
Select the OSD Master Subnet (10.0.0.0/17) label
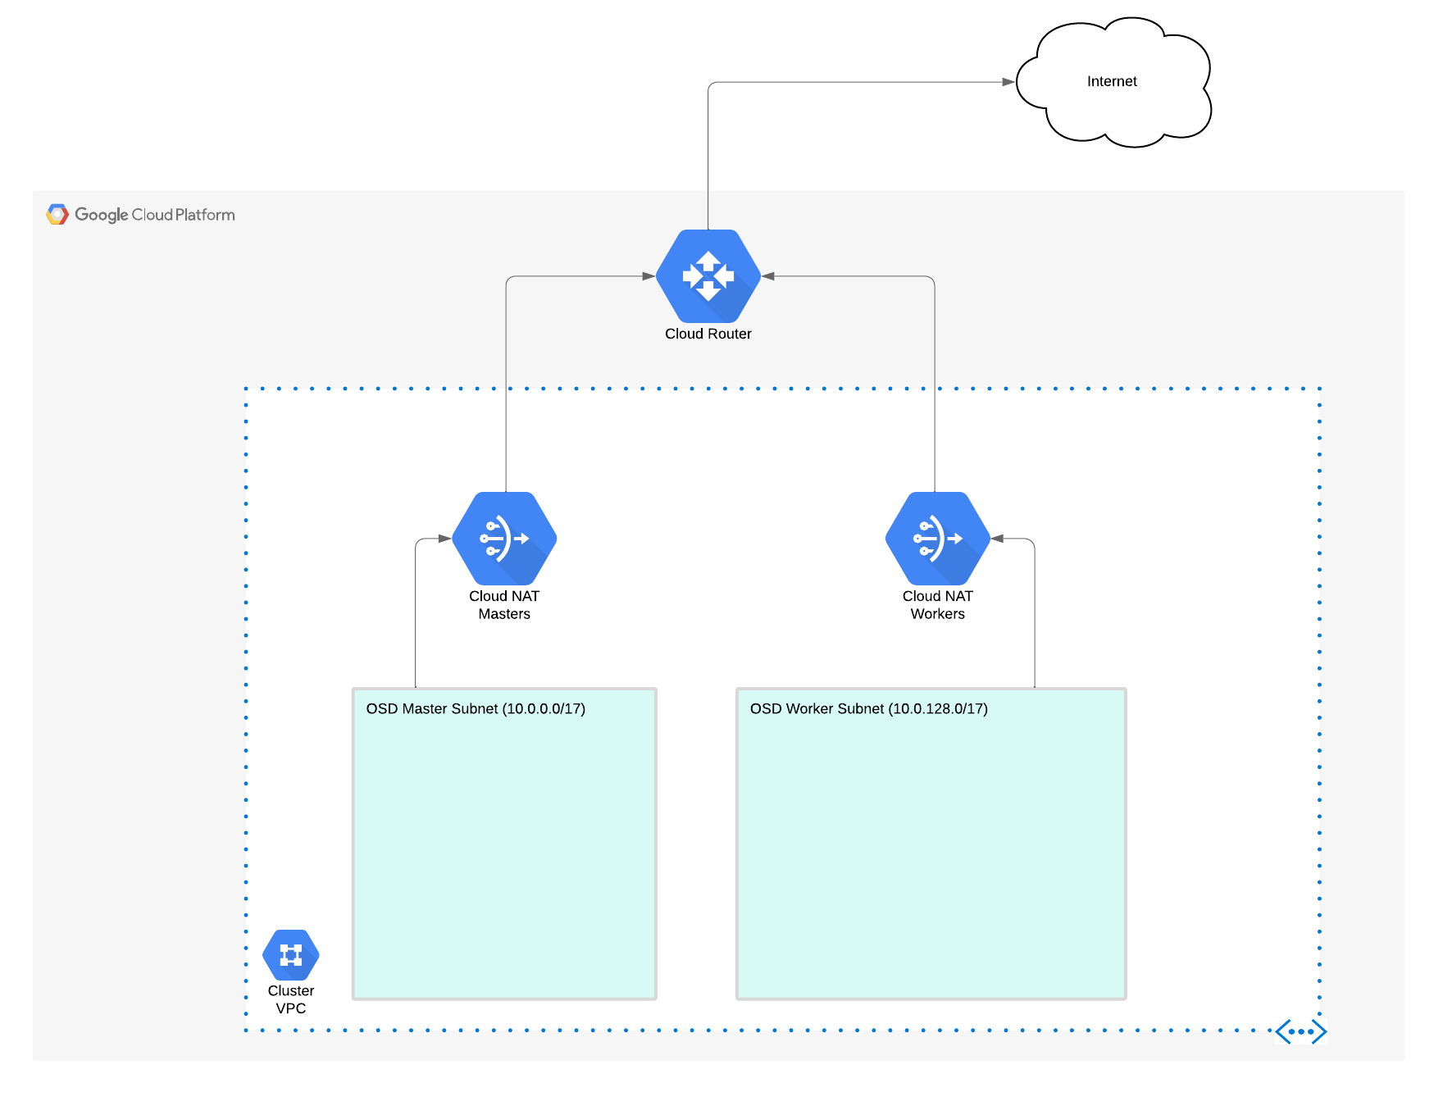(x=478, y=708)
